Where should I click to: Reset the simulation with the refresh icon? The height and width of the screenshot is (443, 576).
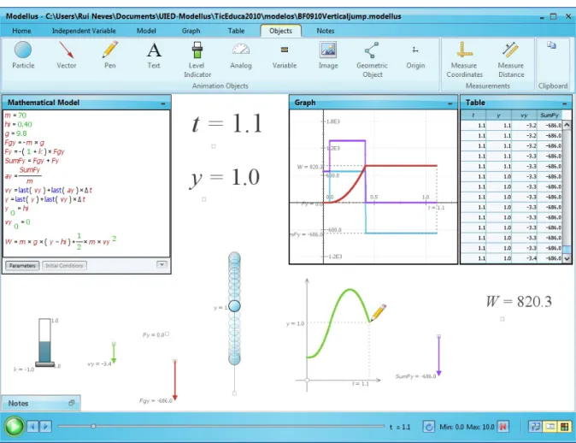429,427
